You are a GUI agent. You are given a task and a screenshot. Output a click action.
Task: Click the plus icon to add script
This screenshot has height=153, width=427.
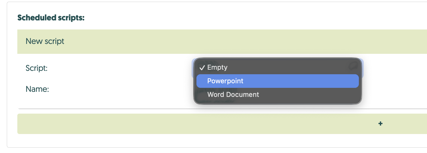[x=380, y=124]
